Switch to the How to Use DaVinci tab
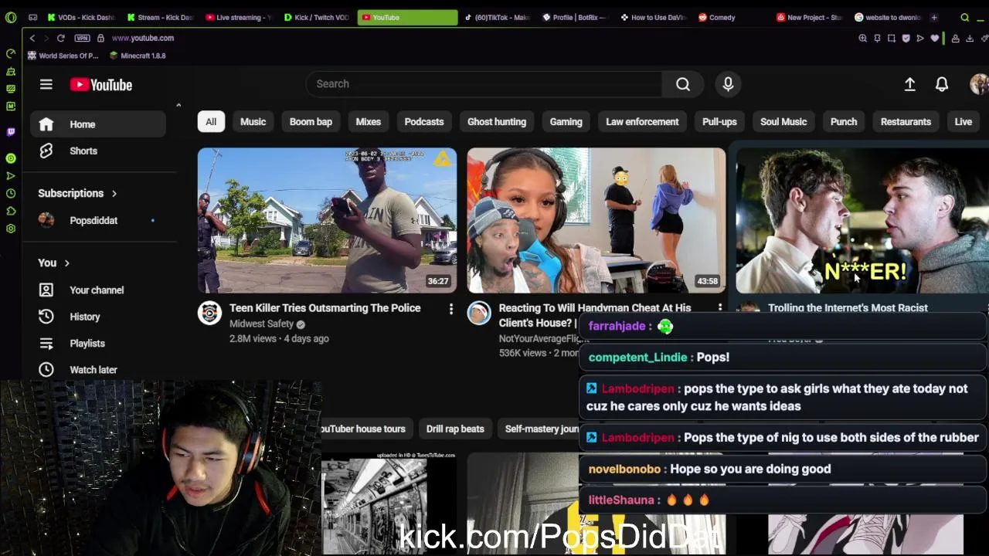 pyautogui.click(x=654, y=17)
